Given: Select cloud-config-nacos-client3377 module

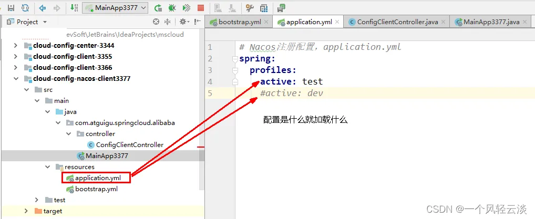Looking at the screenshot, I should click(81, 78).
